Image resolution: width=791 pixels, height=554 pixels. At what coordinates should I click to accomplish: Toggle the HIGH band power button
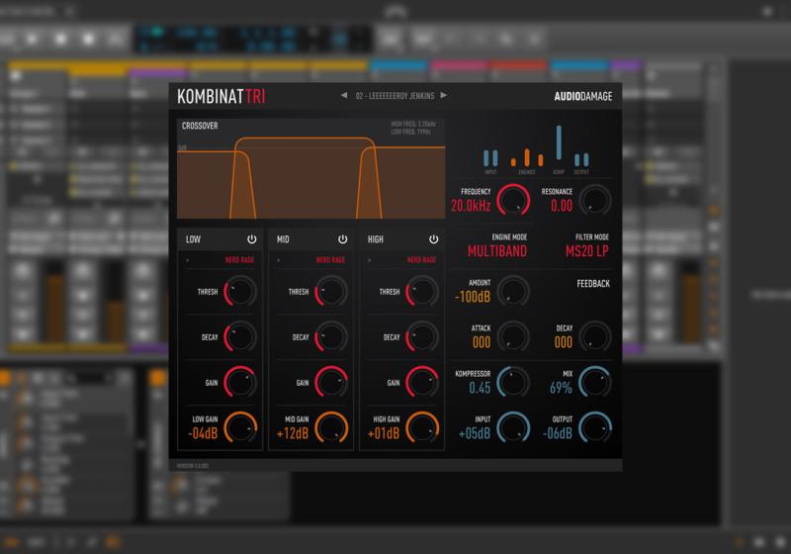pyautogui.click(x=433, y=239)
